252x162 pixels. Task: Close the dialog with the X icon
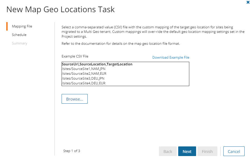click(x=248, y=2)
